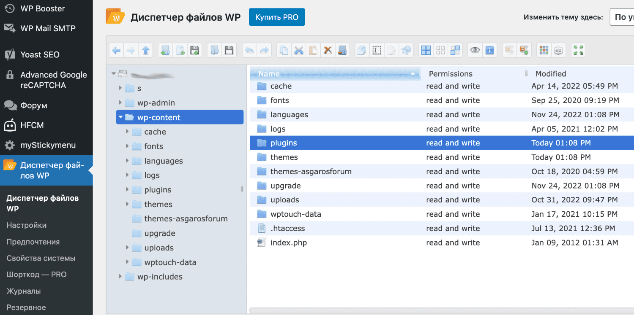Create a new folder from the toolbar
This screenshot has width=634, height=315.
coord(165,51)
